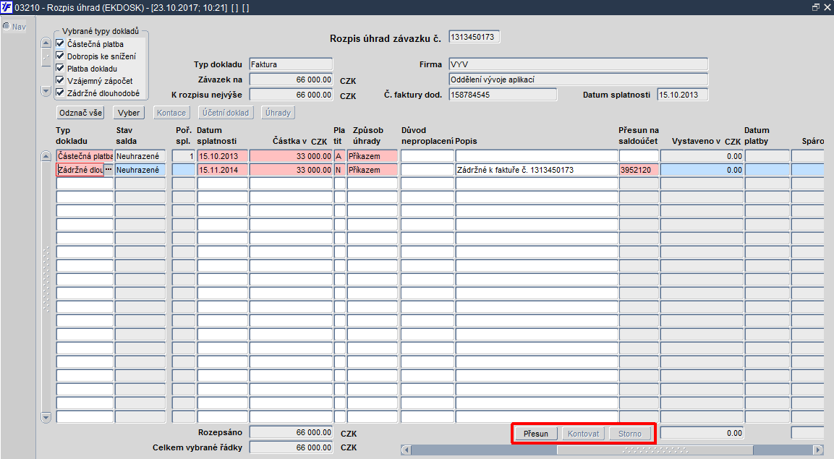The height and width of the screenshot is (459, 834).
Task: Click the Vyber button
Action: coord(129,113)
